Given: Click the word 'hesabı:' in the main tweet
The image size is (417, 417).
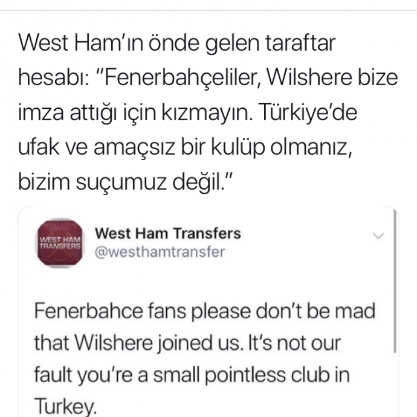Looking at the screenshot, I should coord(54,77).
